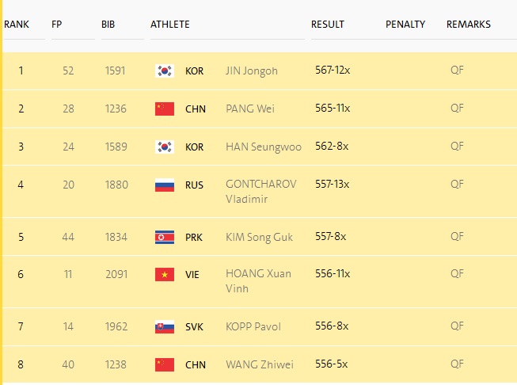Click the China flag next to PANG Wei
The width and height of the screenshot is (517, 385).
[165, 109]
